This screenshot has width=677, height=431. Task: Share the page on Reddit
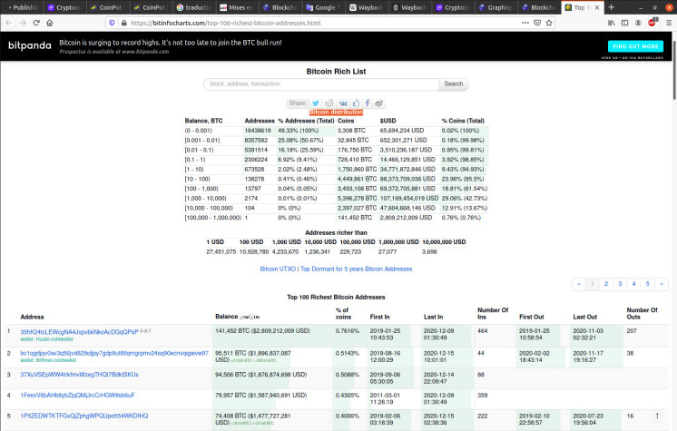329,103
